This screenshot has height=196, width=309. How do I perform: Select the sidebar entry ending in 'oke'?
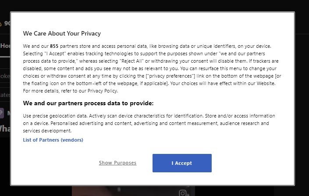click(x=5, y=76)
